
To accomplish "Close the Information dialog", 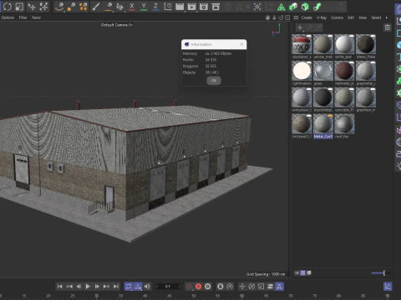I will click(241, 44).
